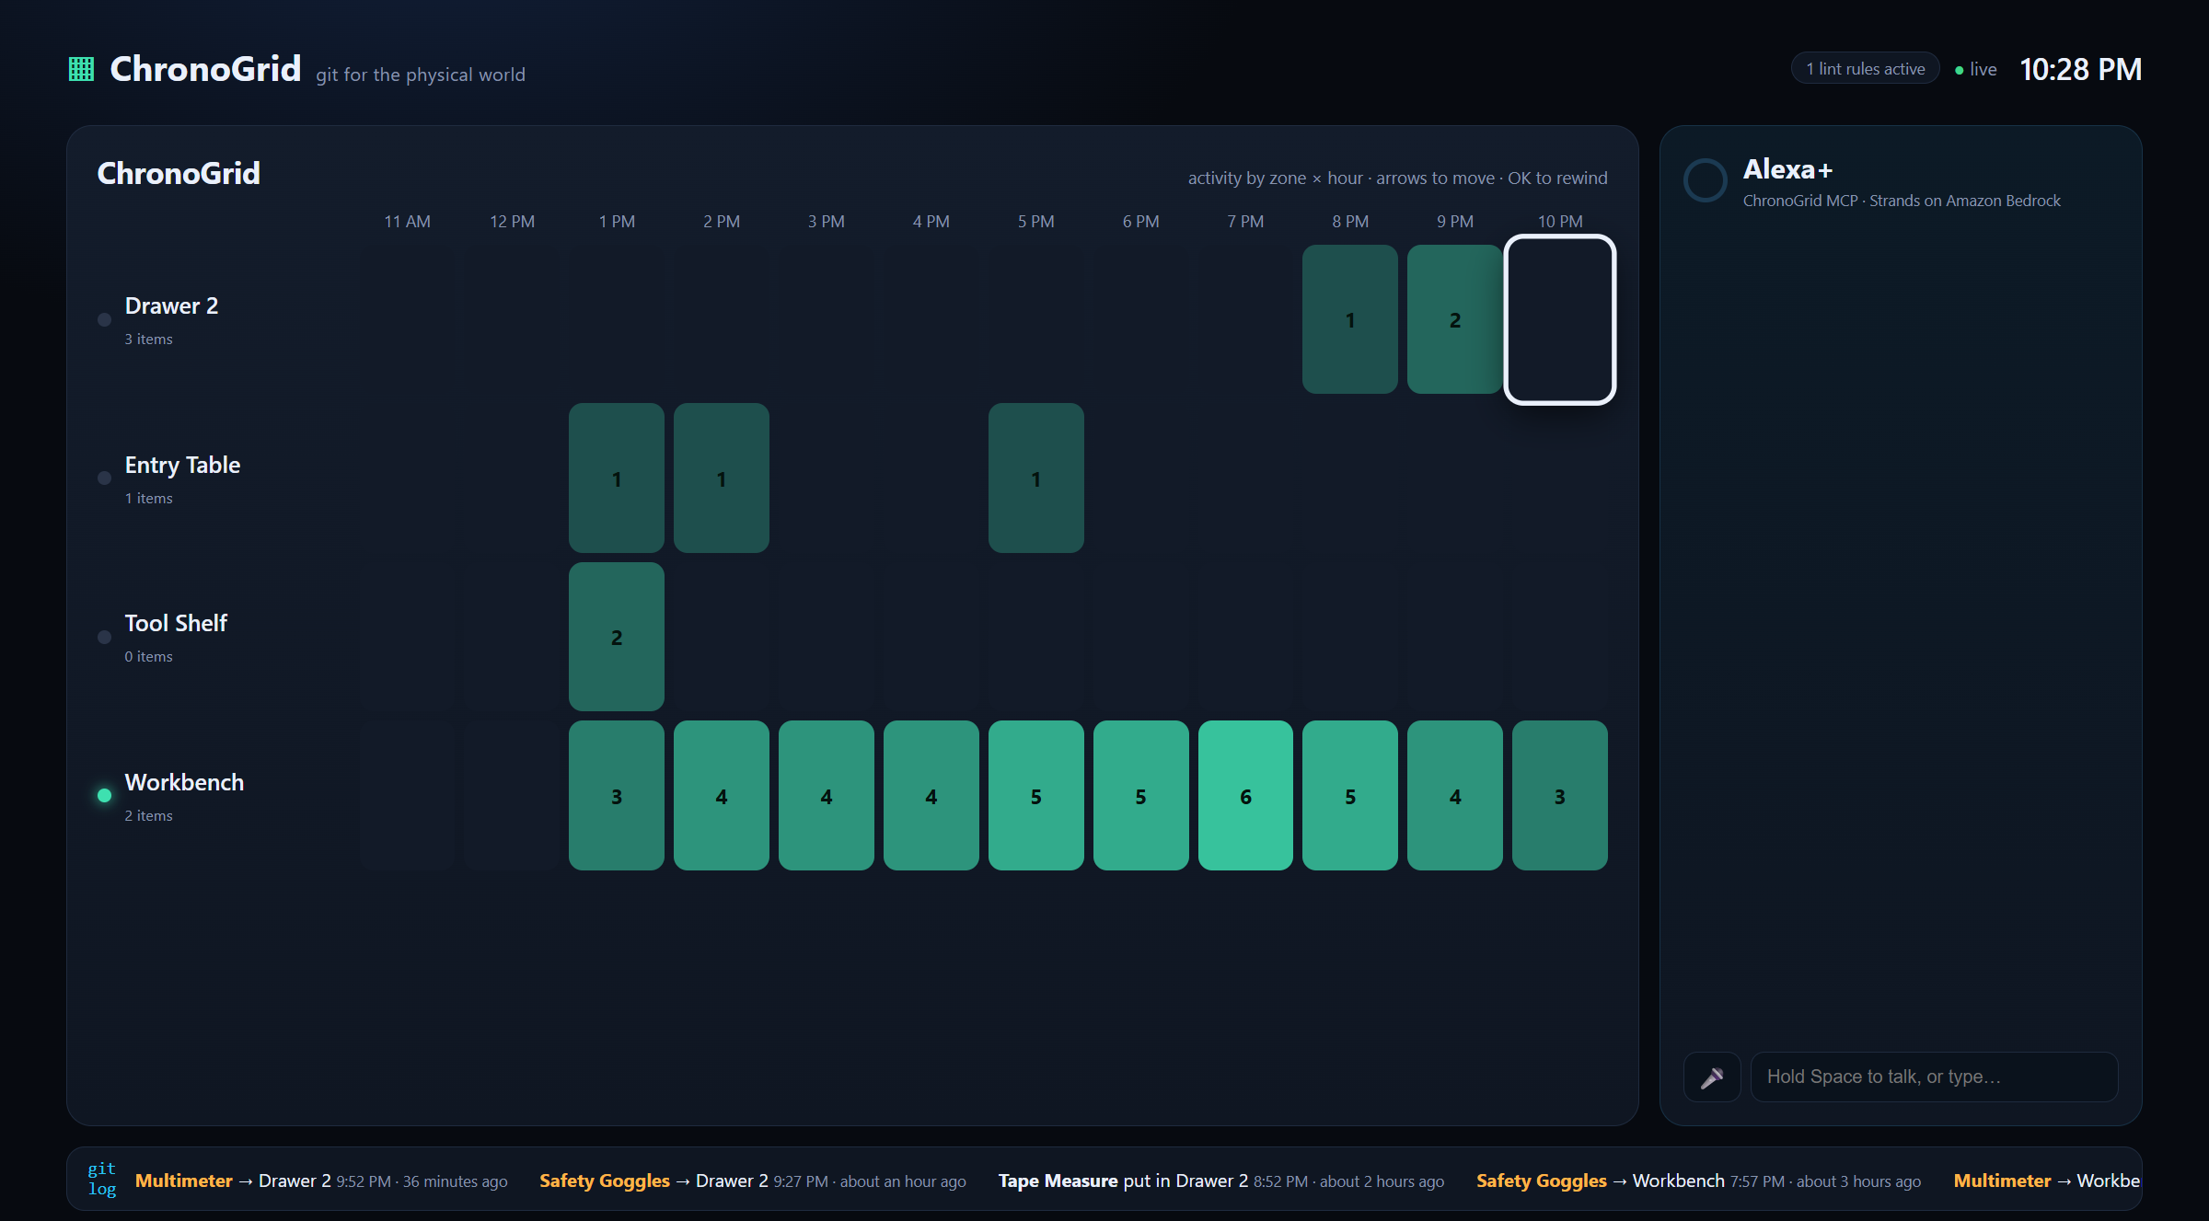This screenshot has width=2209, height=1221.
Task: Click the Workbench green status dot
Action: [x=104, y=795]
